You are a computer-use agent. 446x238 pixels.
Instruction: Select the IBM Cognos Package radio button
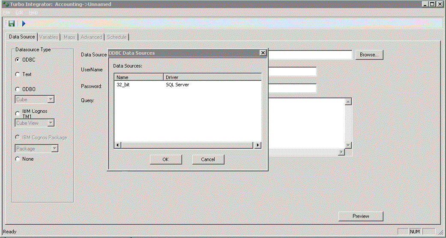coord(18,138)
